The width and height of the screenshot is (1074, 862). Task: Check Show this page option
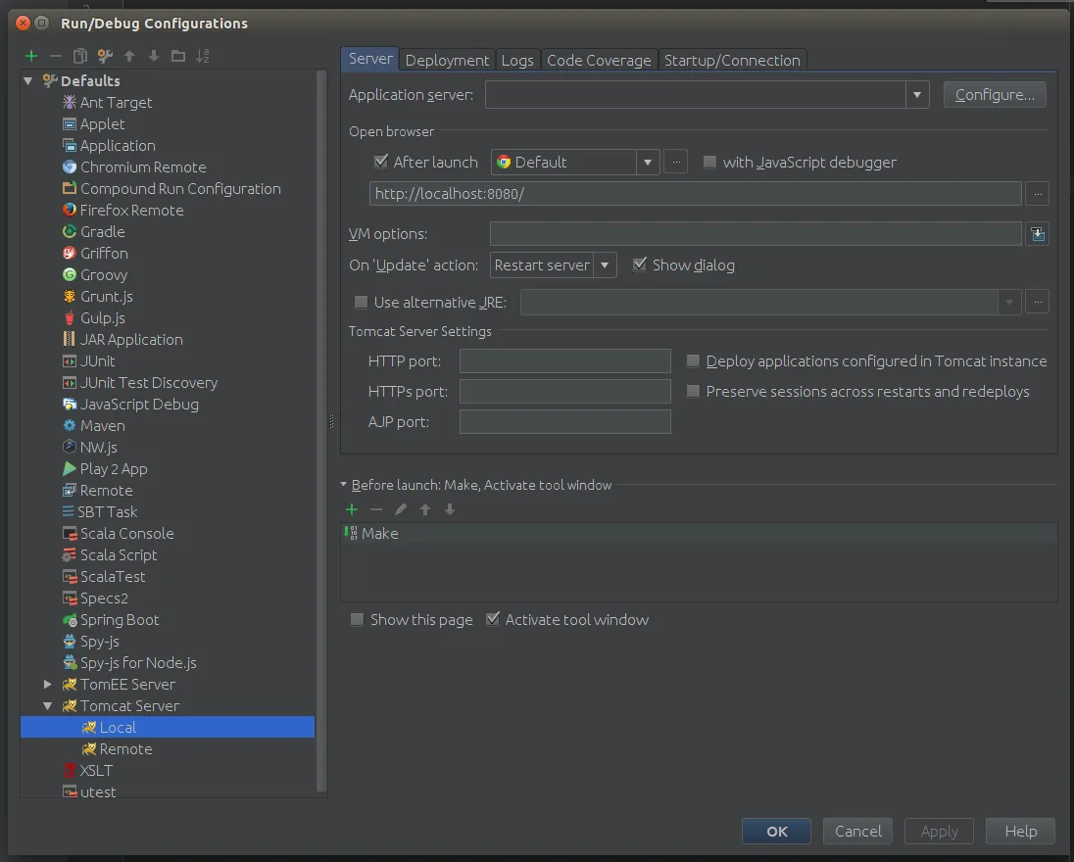[357, 620]
